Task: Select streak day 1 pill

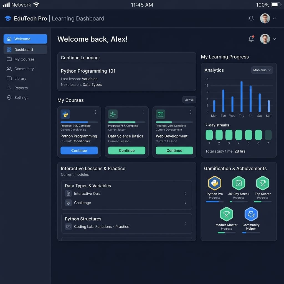Action: tap(209, 135)
